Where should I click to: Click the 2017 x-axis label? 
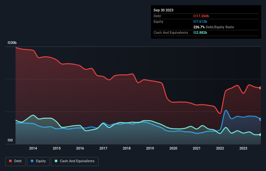tap(103, 148)
